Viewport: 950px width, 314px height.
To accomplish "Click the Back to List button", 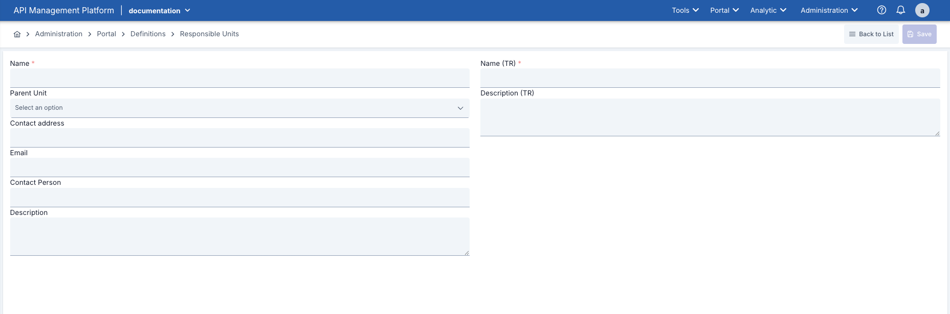I will pos(871,34).
